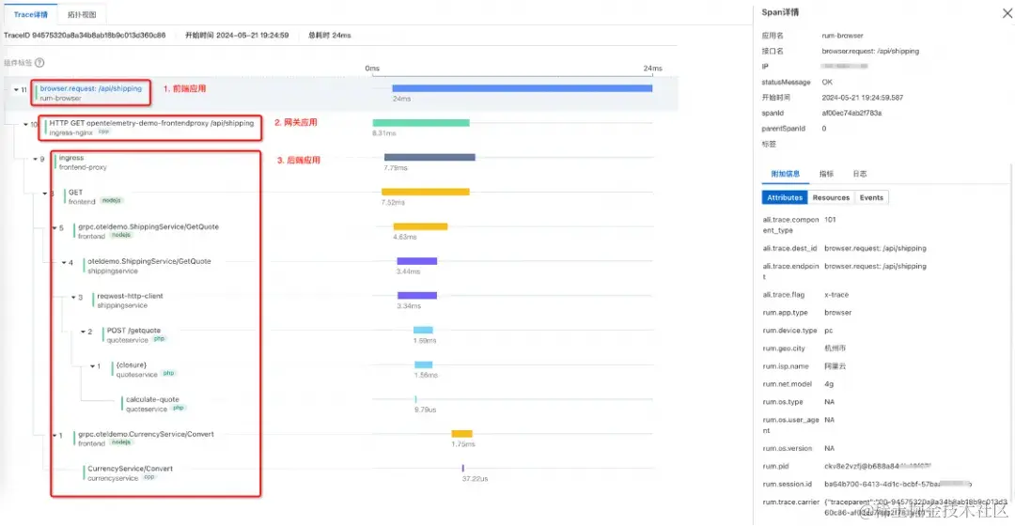The image size is (1015, 526).
Task: Select the {closure} quoteservice span
Action: coord(132,364)
